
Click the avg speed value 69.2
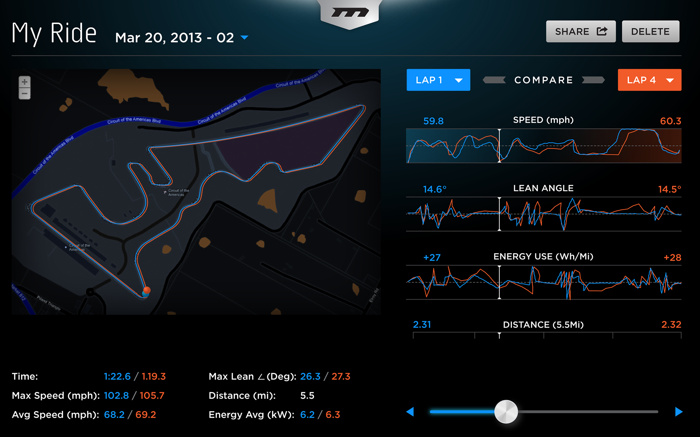click(x=145, y=415)
